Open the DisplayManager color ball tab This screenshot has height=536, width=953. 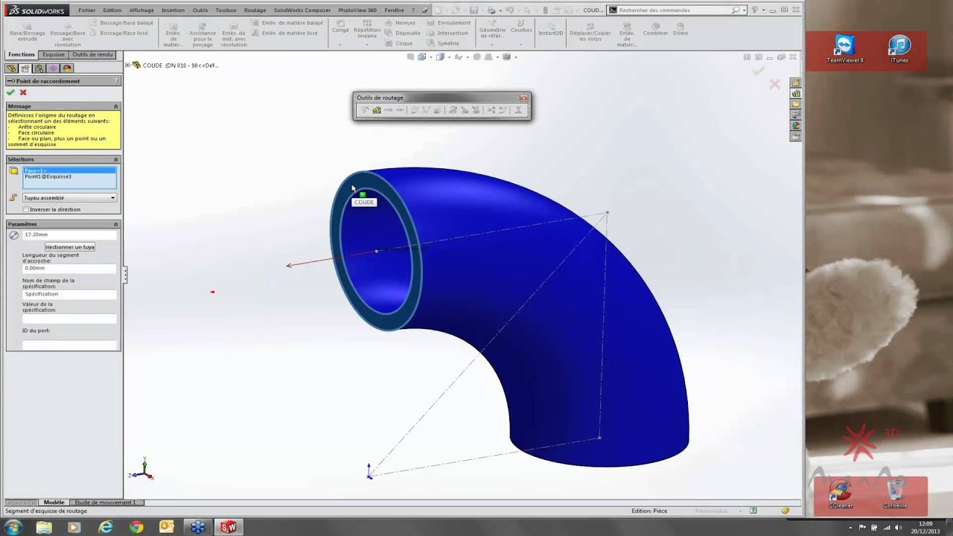tap(68, 68)
